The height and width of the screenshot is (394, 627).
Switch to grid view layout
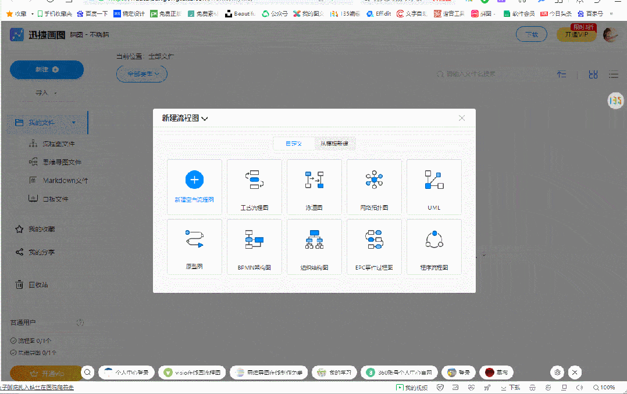(593, 74)
